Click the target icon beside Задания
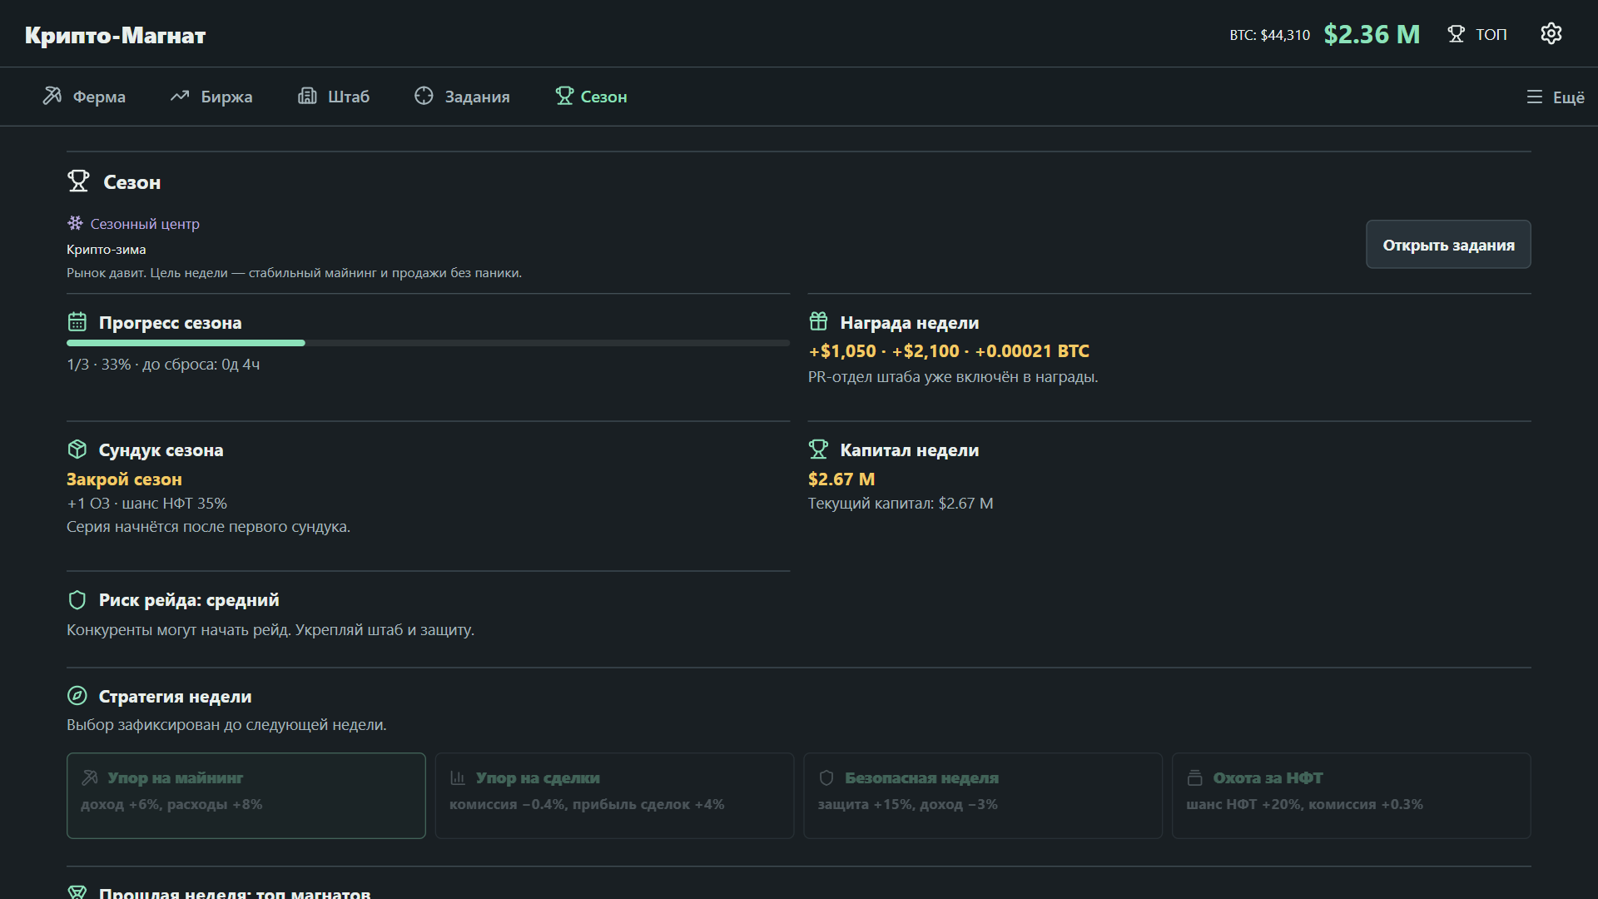 424,96
